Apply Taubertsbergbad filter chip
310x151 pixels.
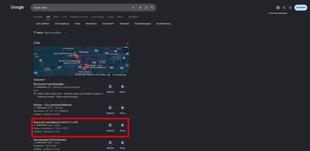pos(142,24)
